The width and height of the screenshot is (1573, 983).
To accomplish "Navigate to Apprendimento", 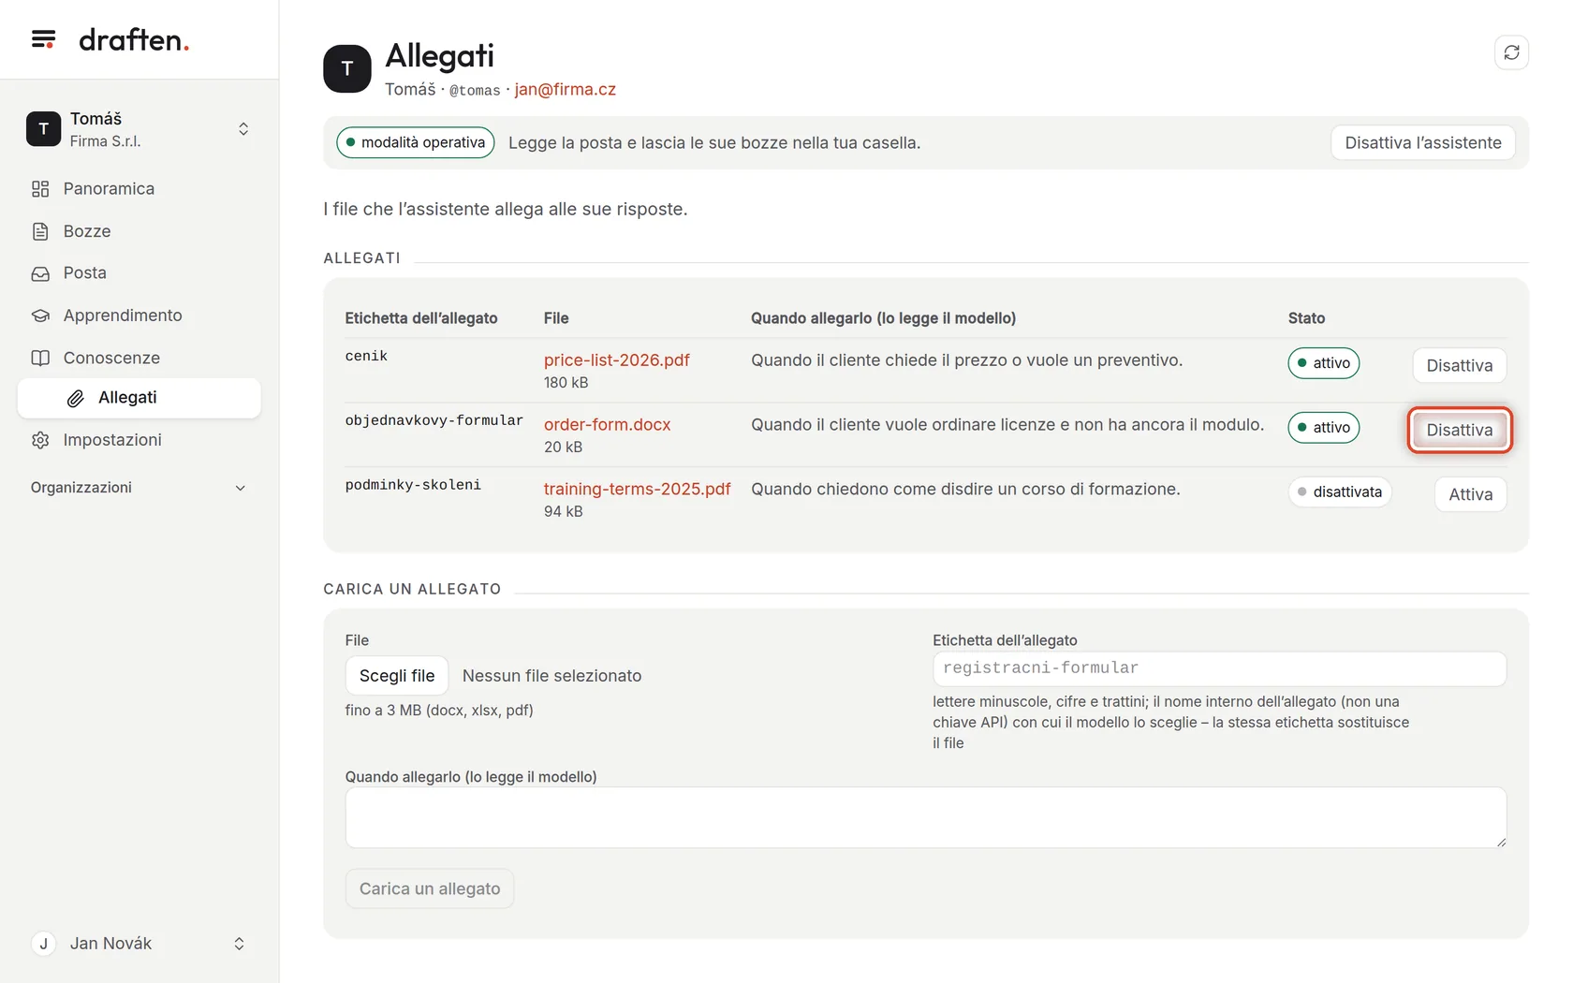I will click(140, 315).
